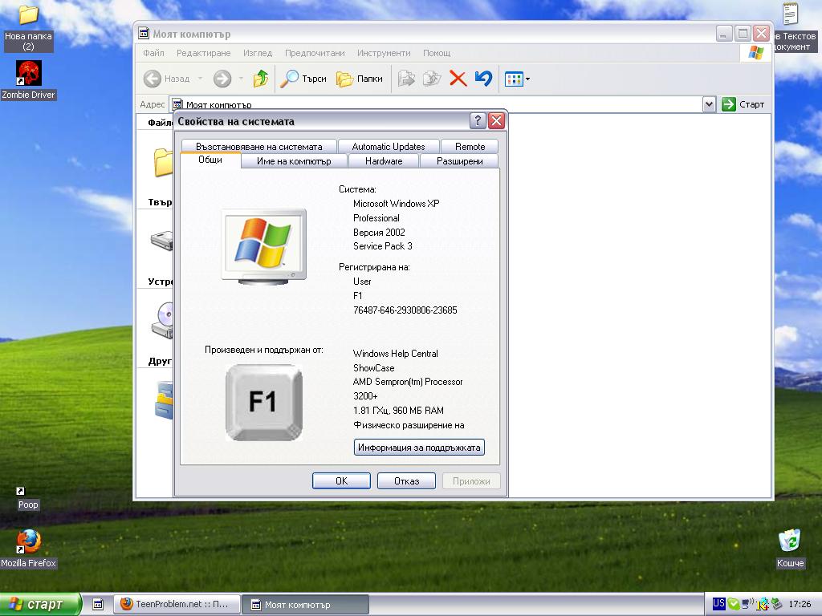The width and height of the screenshot is (822, 616).
Task: Click the Copy To folder icon
Action: click(x=432, y=79)
